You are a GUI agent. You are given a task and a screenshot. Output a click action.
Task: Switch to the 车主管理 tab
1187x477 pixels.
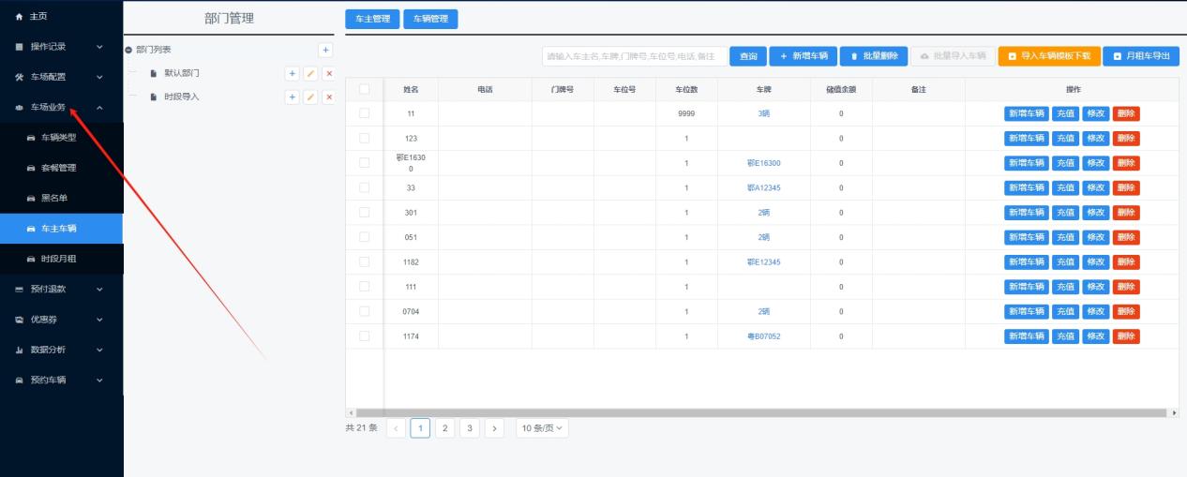372,19
